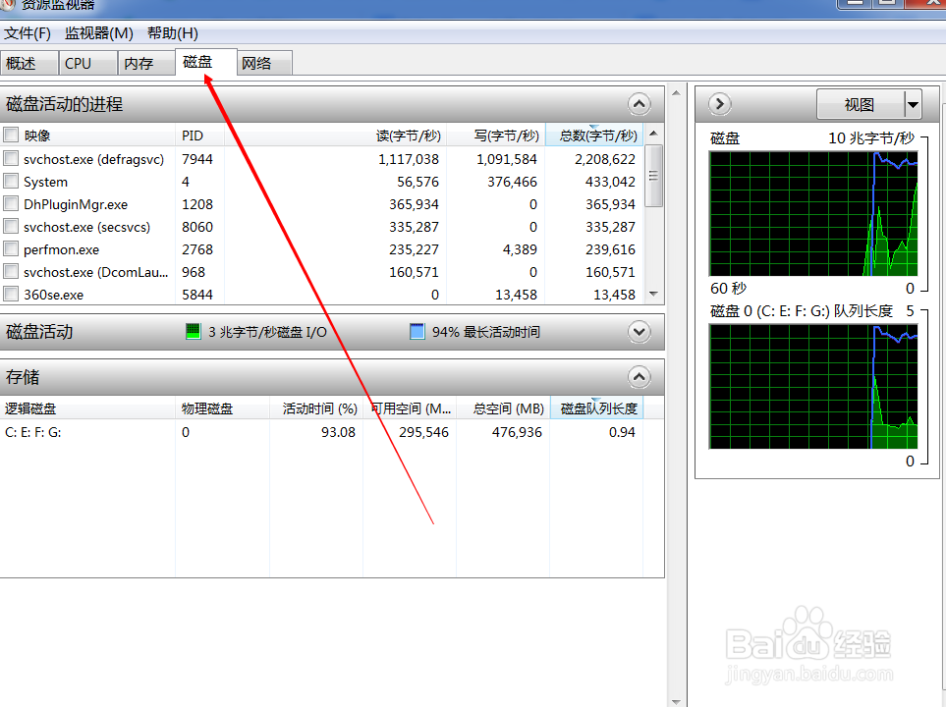Check the System process checkbox
This screenshot has width=946, height=707.
tap(10, 181)
